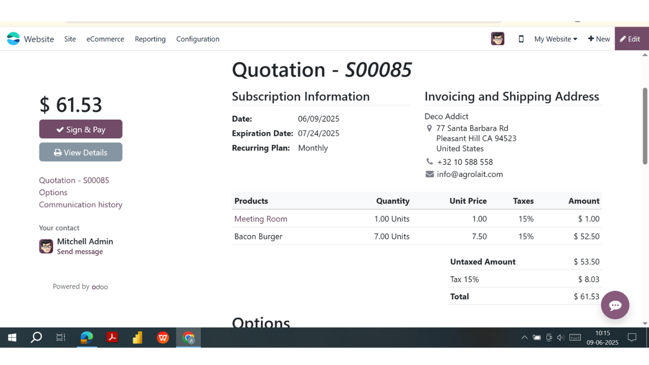Click the volume speaker icon in system tray

click(560, 337)
